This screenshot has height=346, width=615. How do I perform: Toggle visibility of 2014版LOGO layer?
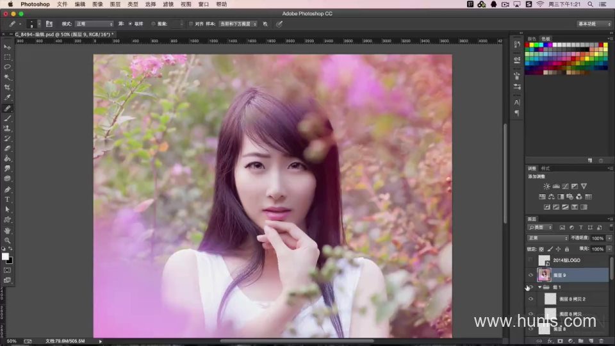(530, 260)
